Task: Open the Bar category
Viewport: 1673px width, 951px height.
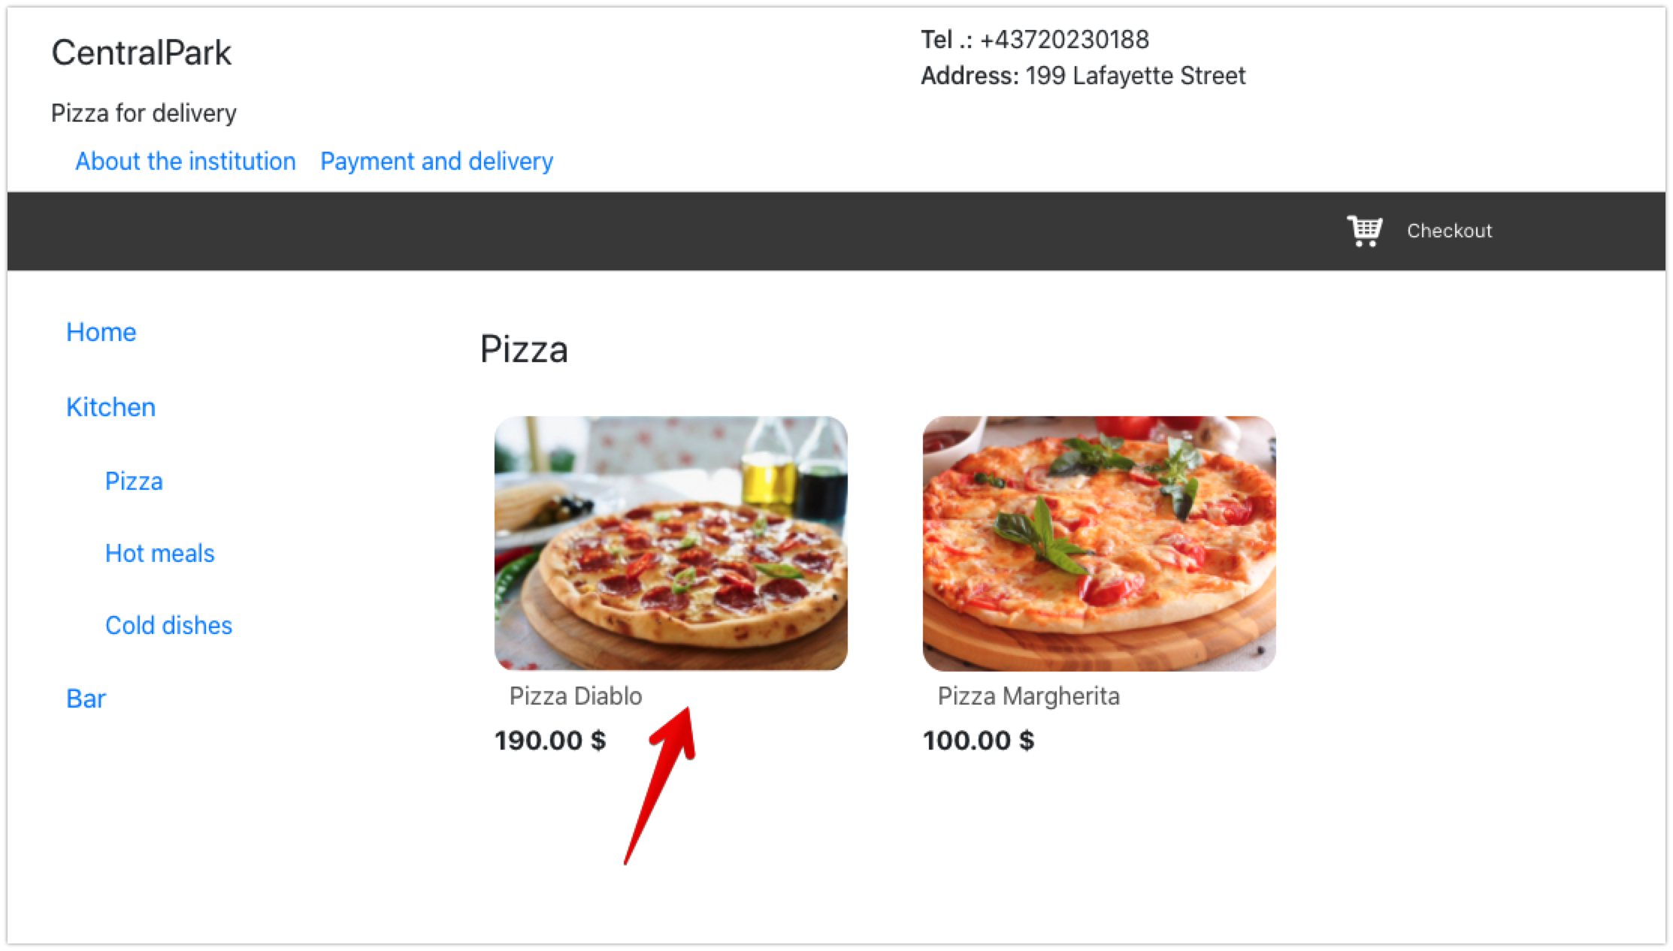Action: (86, 699)
